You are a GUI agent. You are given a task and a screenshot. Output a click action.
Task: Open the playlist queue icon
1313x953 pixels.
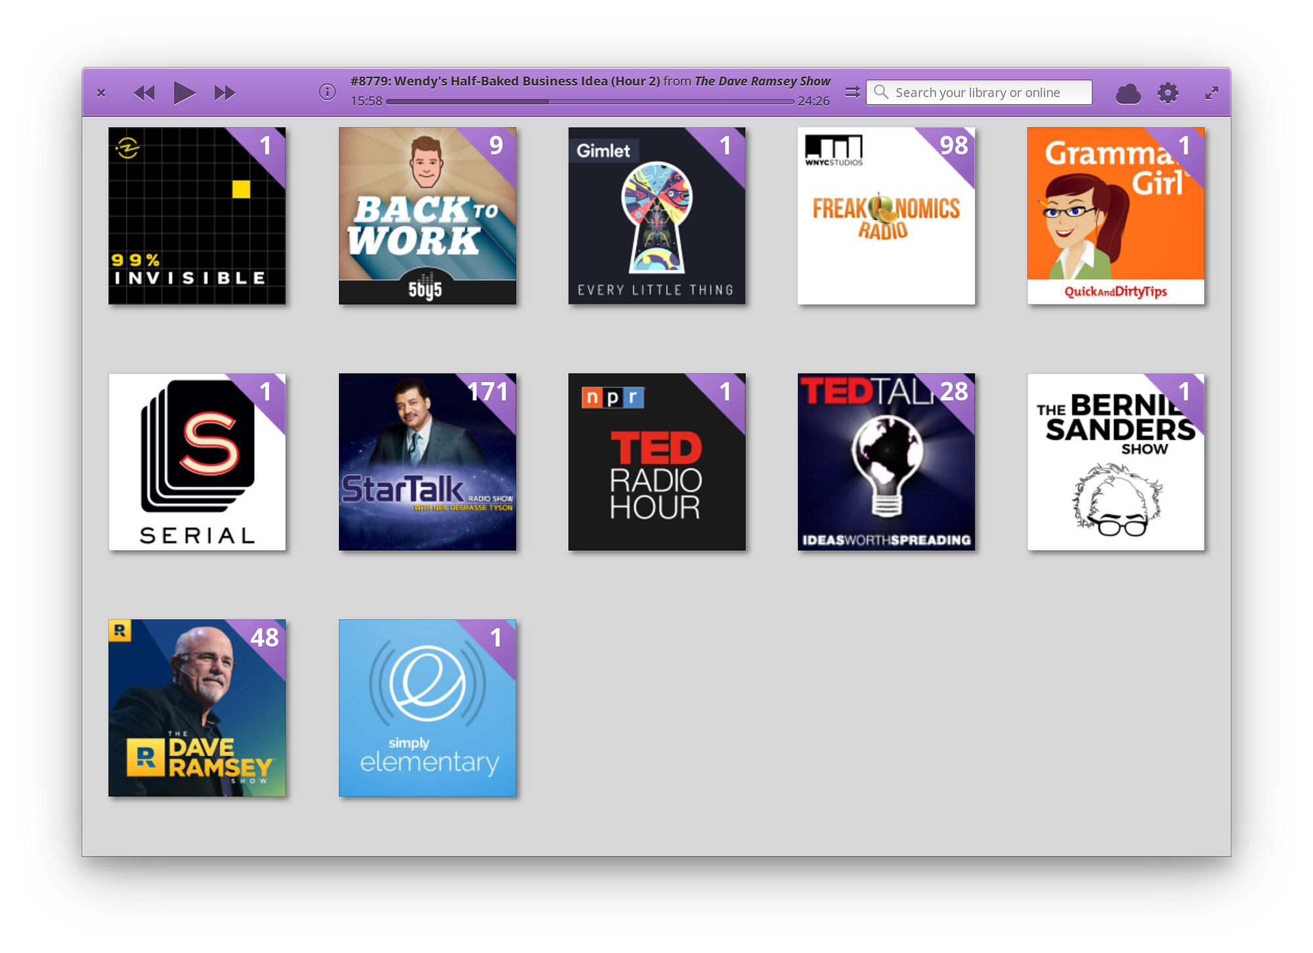tap(852, 92)
